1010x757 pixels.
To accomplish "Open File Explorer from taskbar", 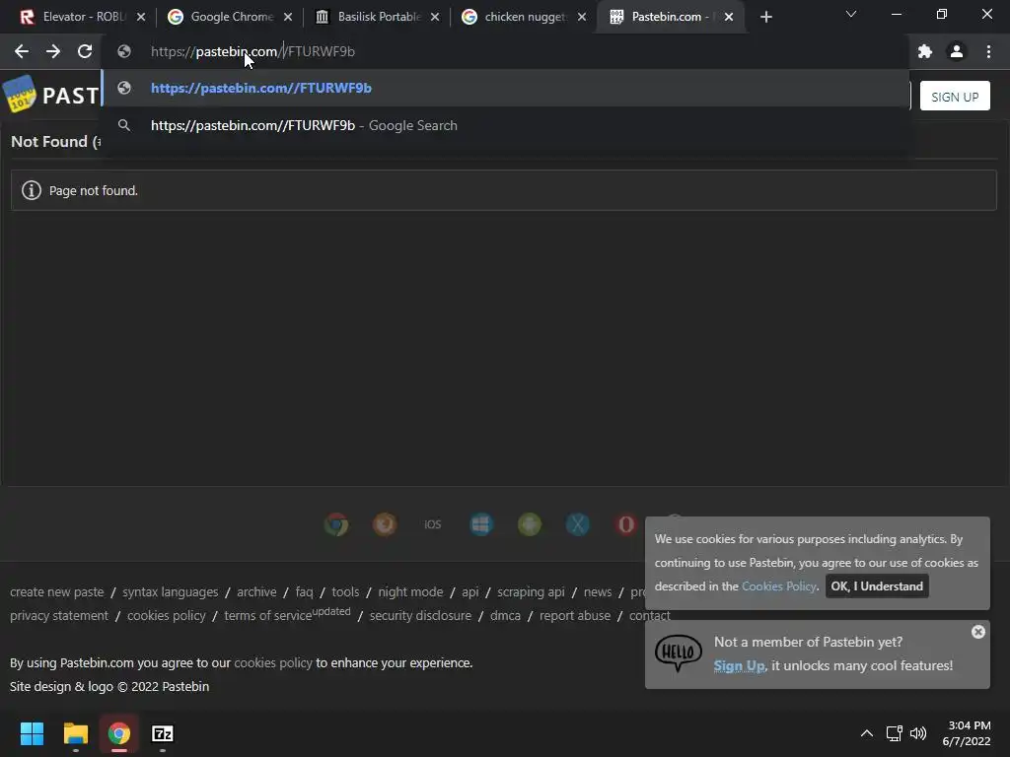I will click(x=75, y=733).
